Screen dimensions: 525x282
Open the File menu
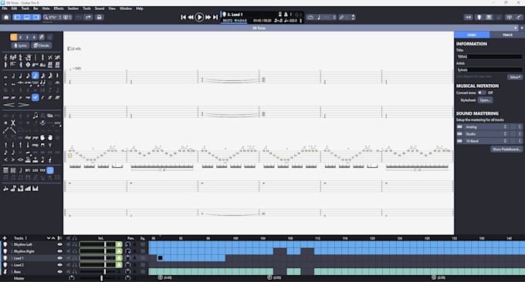coord(5,8)
